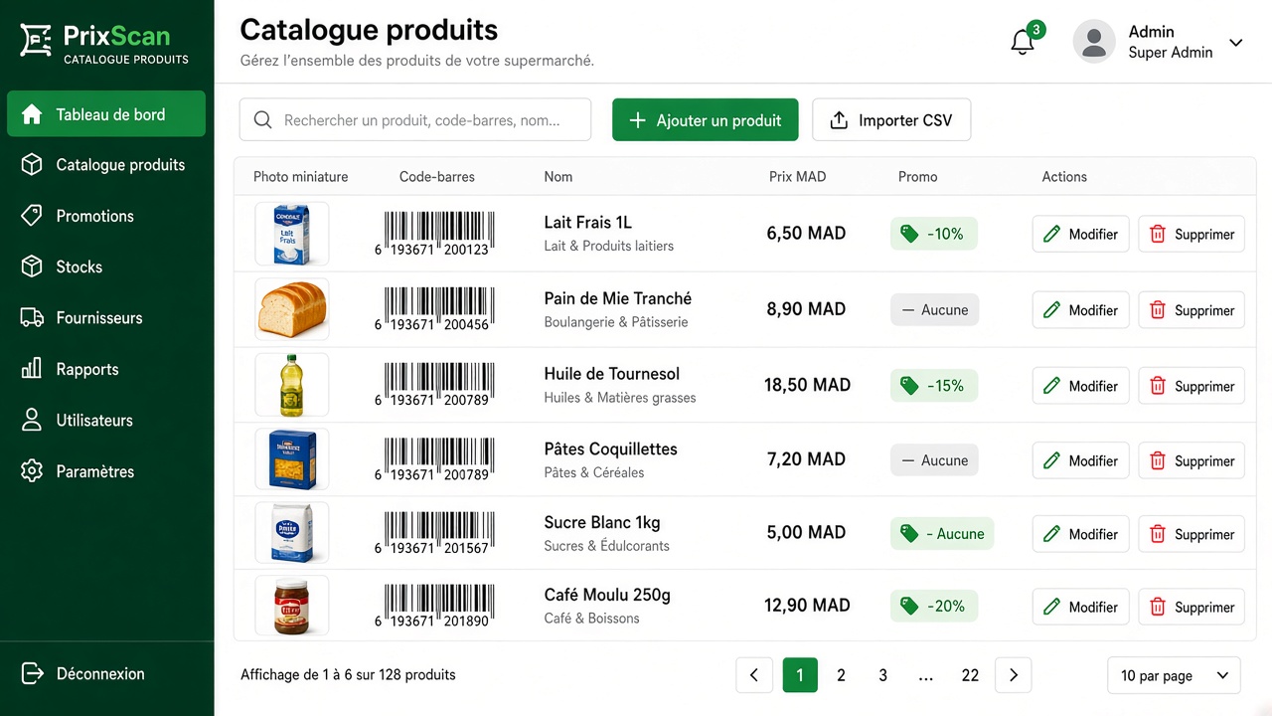1272x716 pixels.
Task: Click the PrixScan cart logo icon
Action: pos(36,41)
